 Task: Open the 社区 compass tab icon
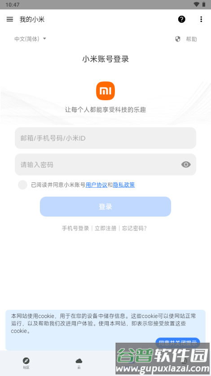click(x=26, y=360)
